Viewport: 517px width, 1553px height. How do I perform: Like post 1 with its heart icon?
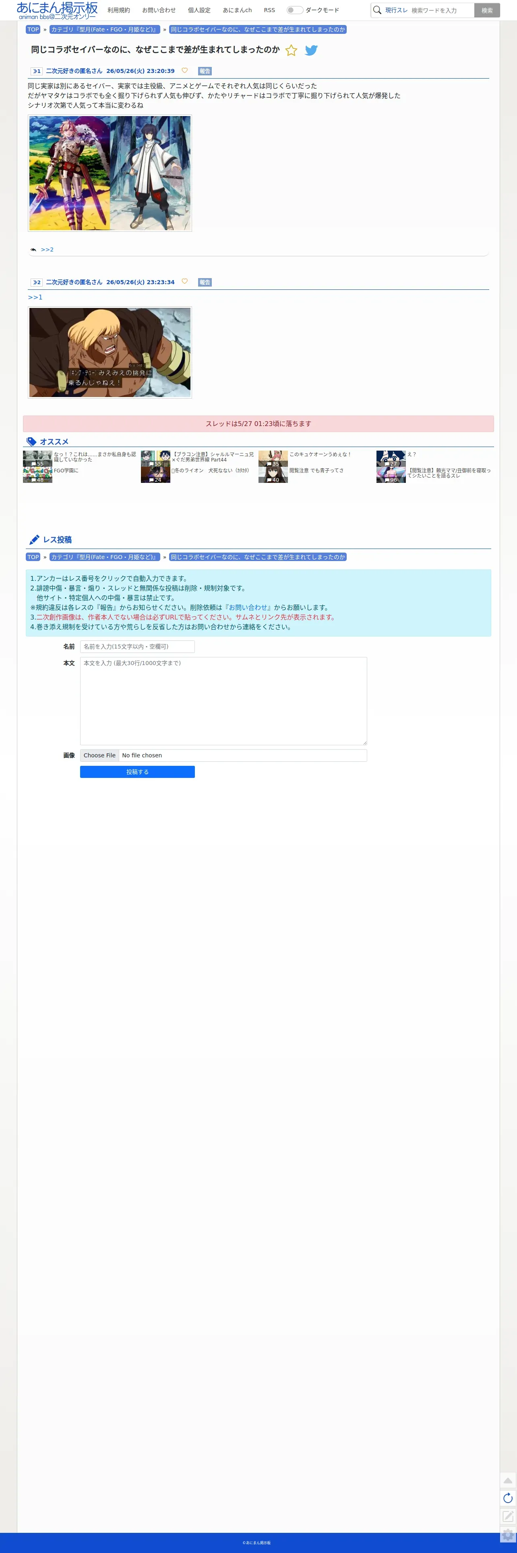click(184, 71)
